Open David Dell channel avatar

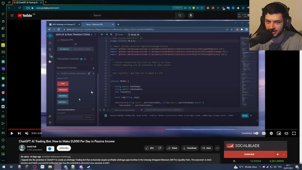tap(22, 148)
